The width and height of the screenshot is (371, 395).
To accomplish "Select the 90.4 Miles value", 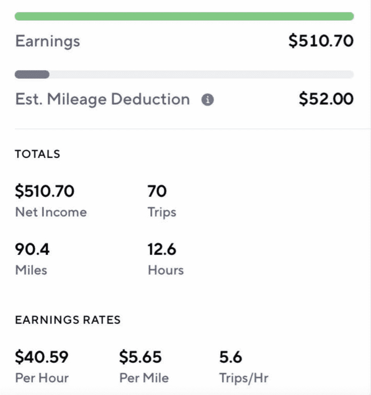I will (32, 249).
